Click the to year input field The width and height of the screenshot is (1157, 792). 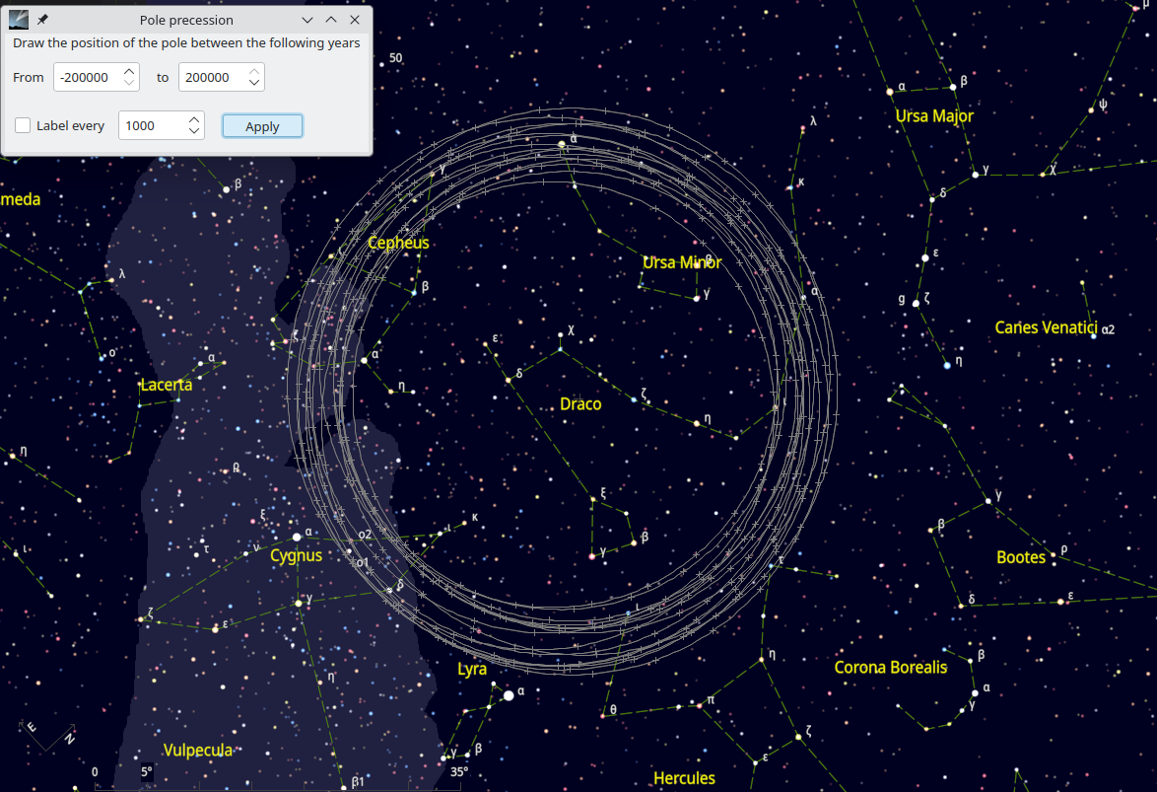pyautogui.click(x=211, y=78)
